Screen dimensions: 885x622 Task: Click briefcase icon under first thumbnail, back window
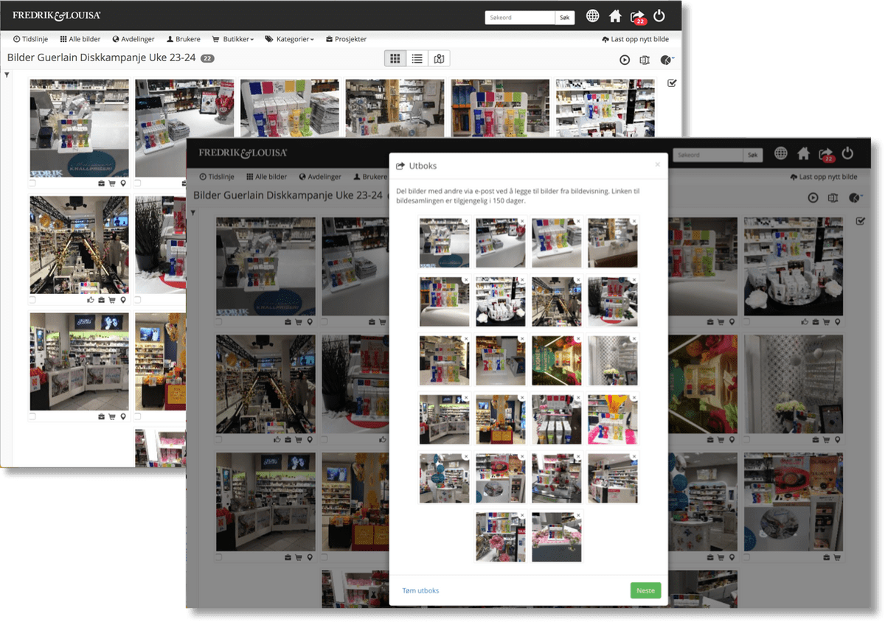pos(101,184)
